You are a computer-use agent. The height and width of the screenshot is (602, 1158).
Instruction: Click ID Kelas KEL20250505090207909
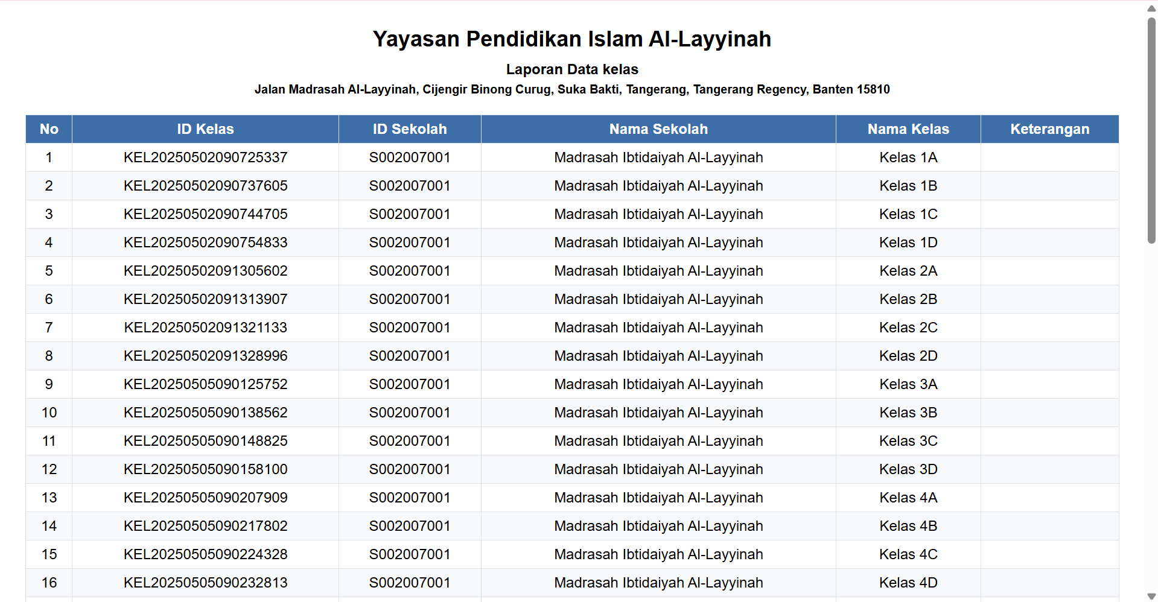pos(205,498)
